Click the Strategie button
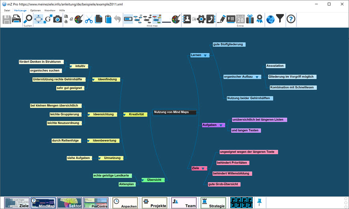Viewport: 349px width, 209px height. tap(213, 203)
